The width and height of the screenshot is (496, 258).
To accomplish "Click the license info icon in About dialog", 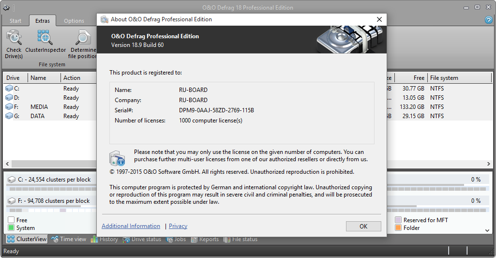I will [118, 158].
